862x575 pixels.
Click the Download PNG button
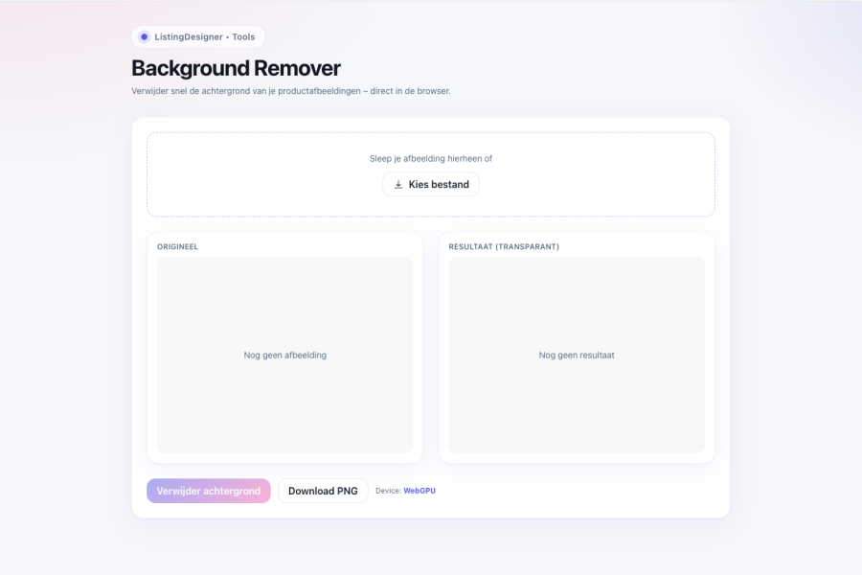click(x=323, y=491)
